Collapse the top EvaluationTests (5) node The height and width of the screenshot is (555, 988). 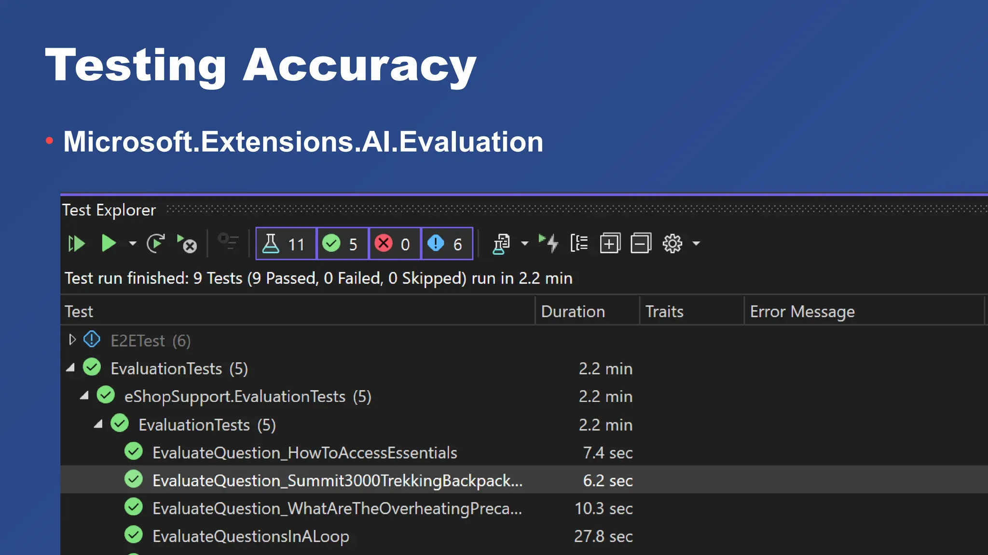(x=70, y=368)
